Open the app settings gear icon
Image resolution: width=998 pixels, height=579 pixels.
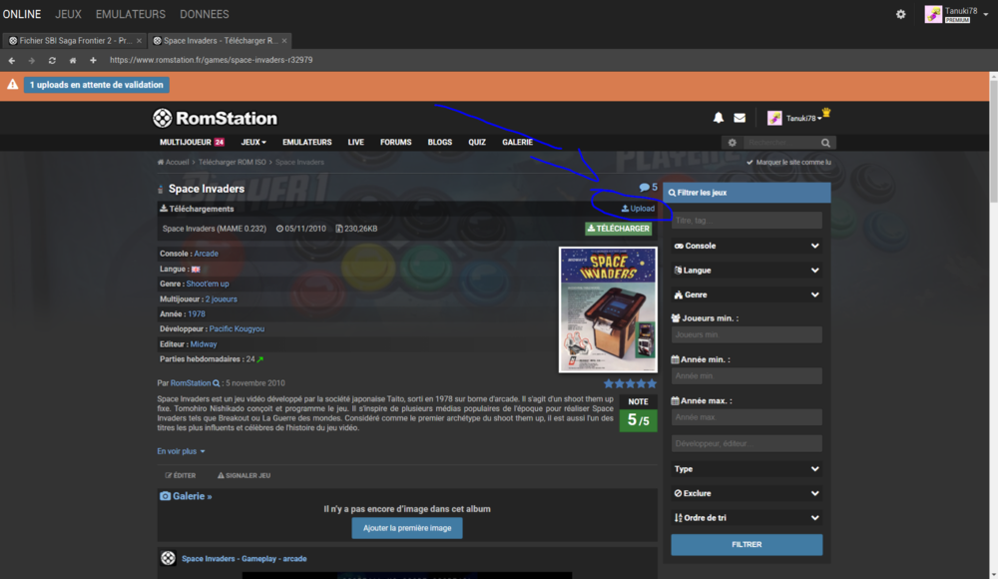click(900, 14)
